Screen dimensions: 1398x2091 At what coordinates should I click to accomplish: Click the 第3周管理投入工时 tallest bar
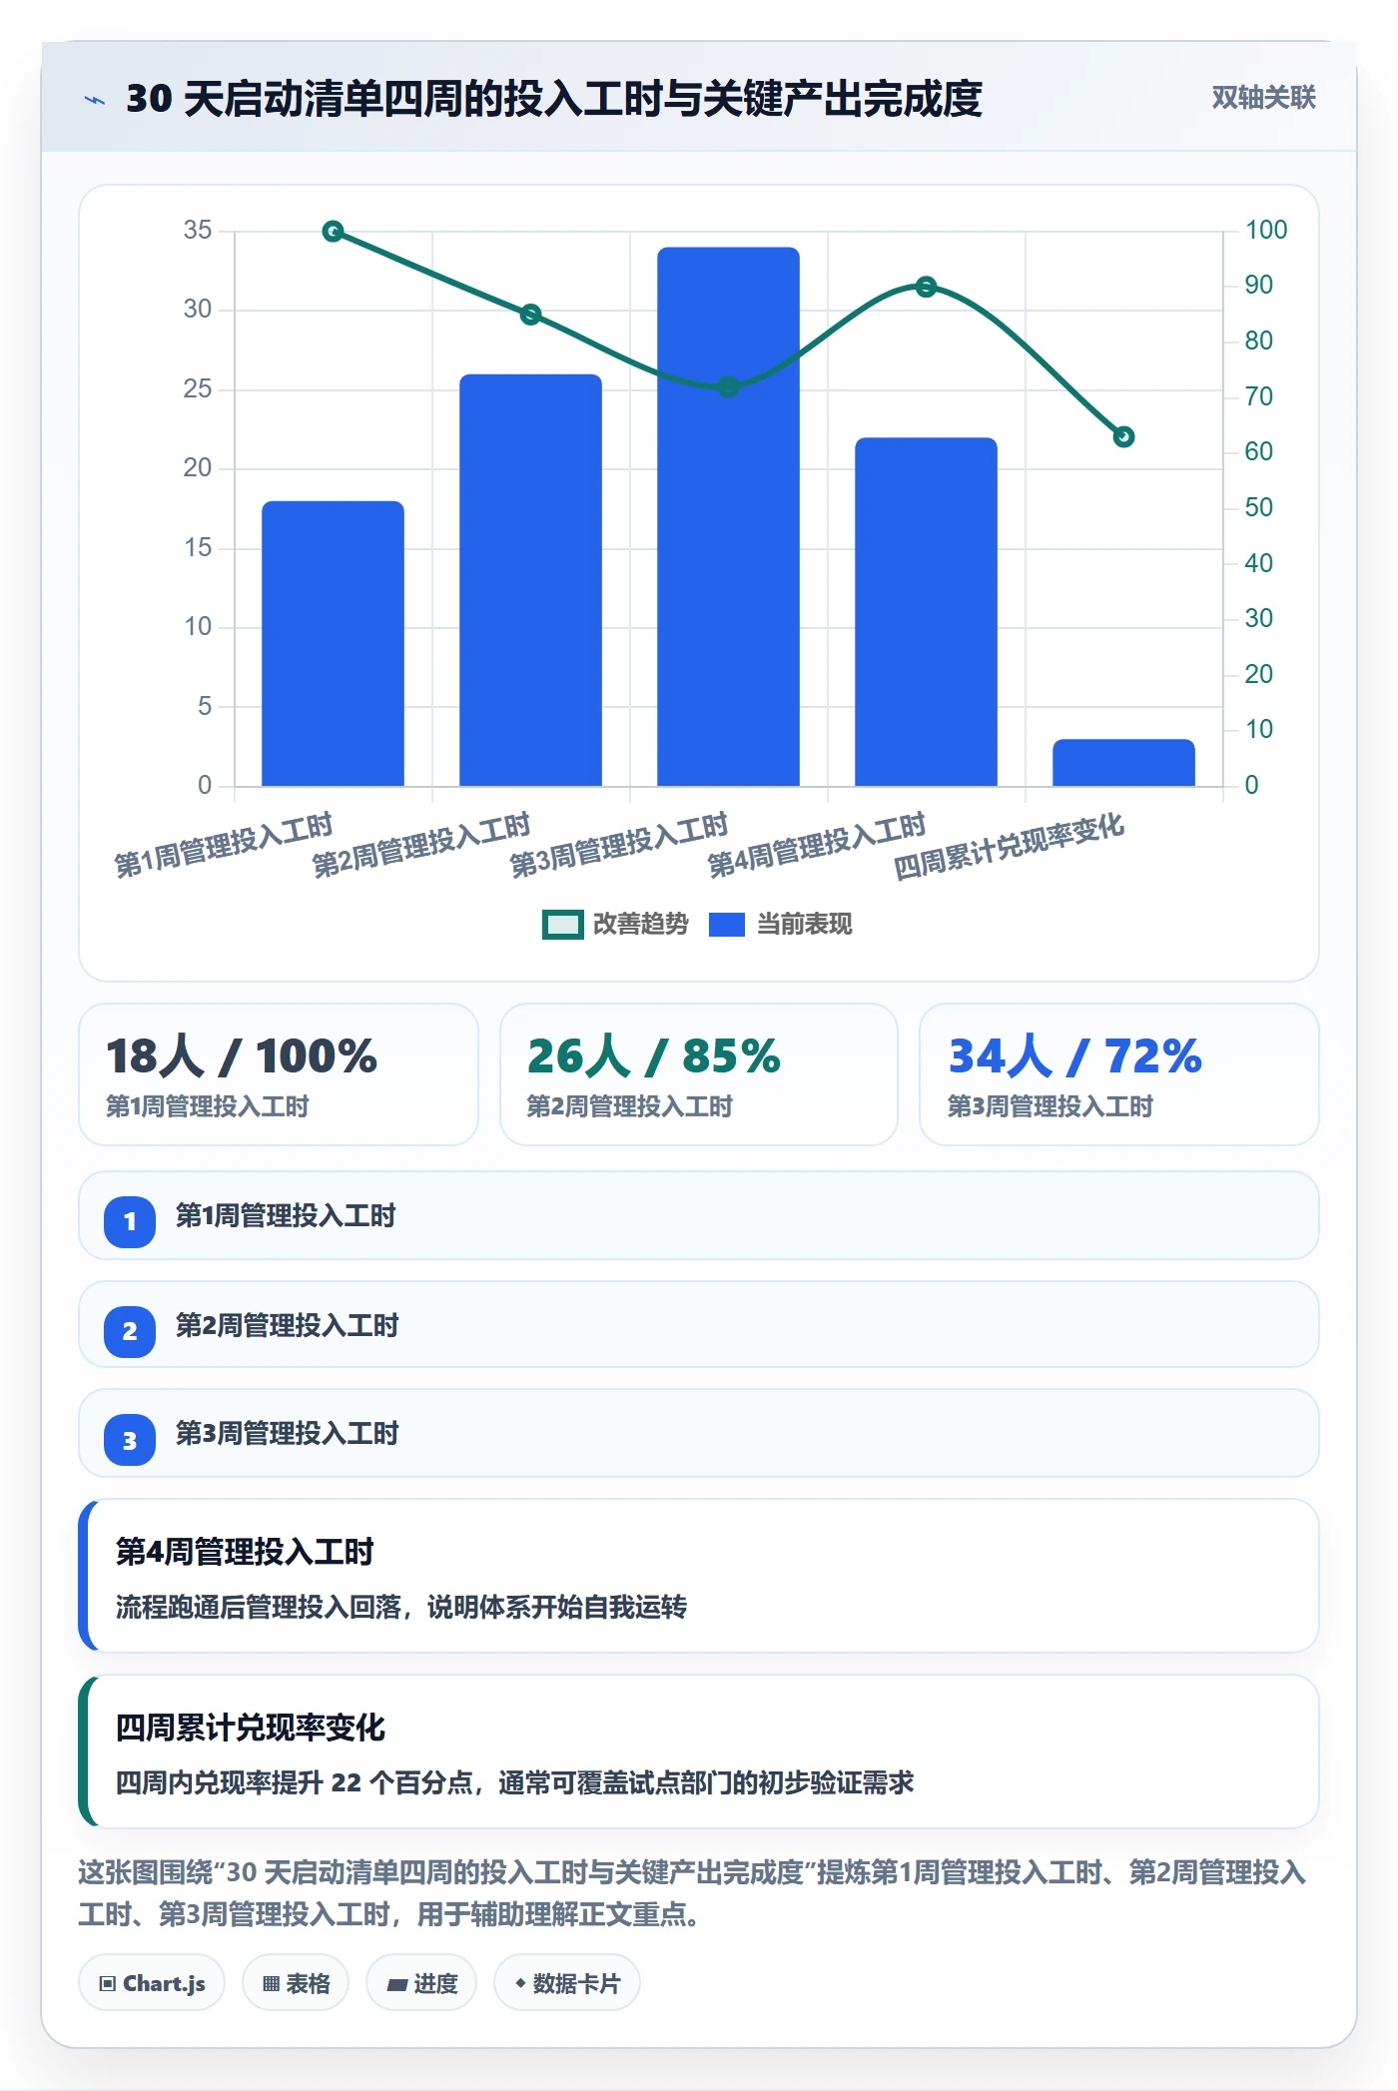728,516
